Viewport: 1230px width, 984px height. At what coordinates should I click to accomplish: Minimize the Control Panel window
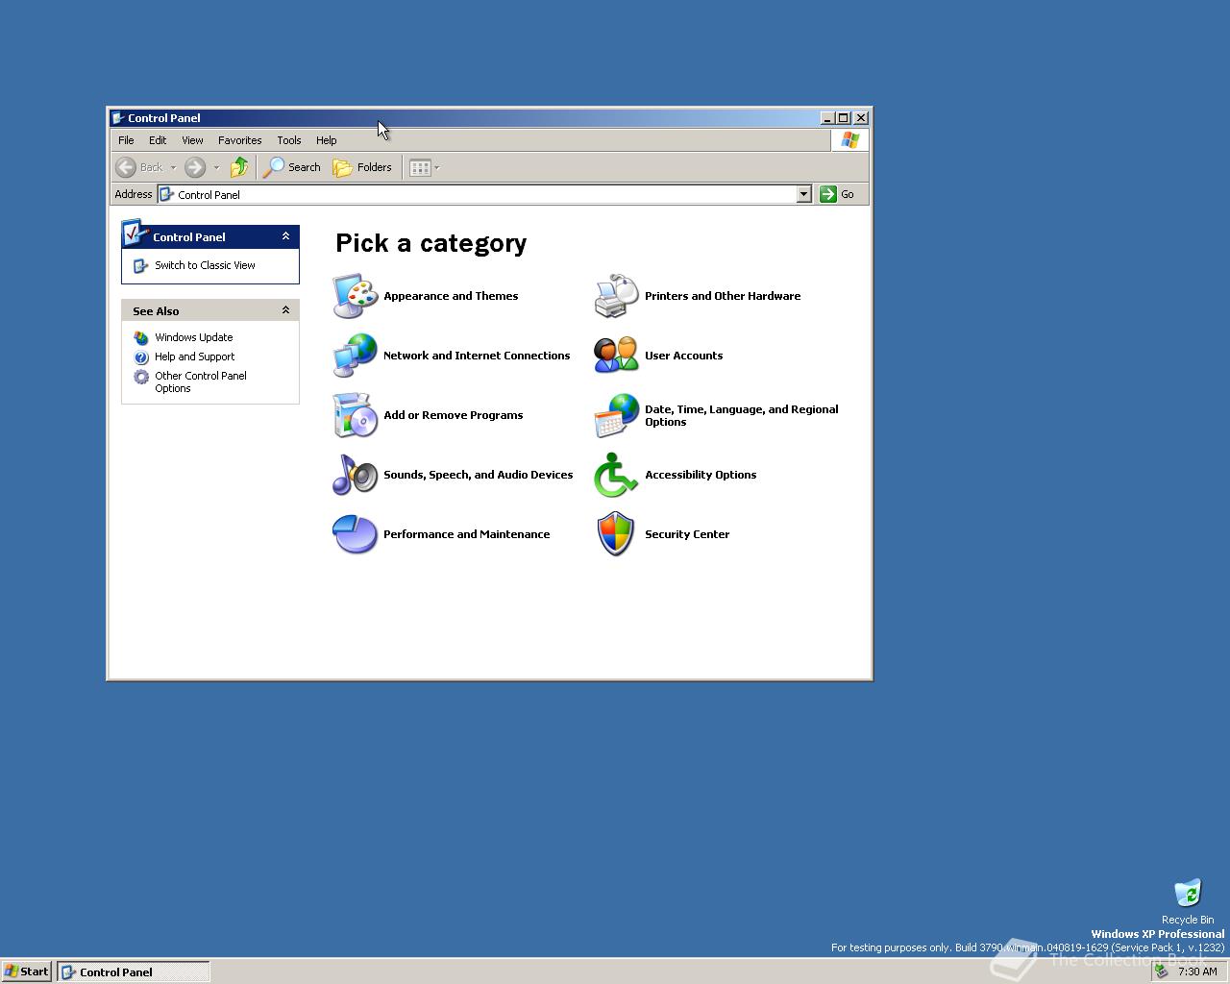[827, 118]
